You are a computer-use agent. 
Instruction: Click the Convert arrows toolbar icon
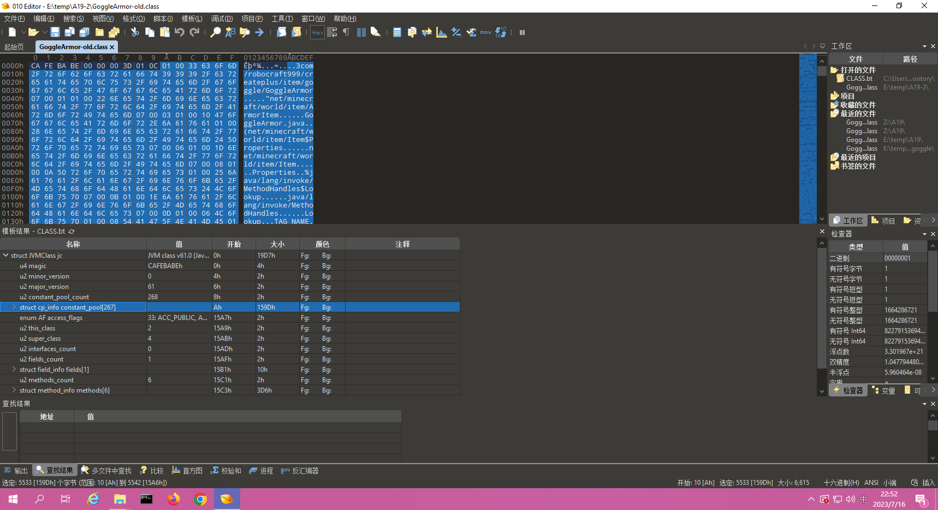pos(426,32)
